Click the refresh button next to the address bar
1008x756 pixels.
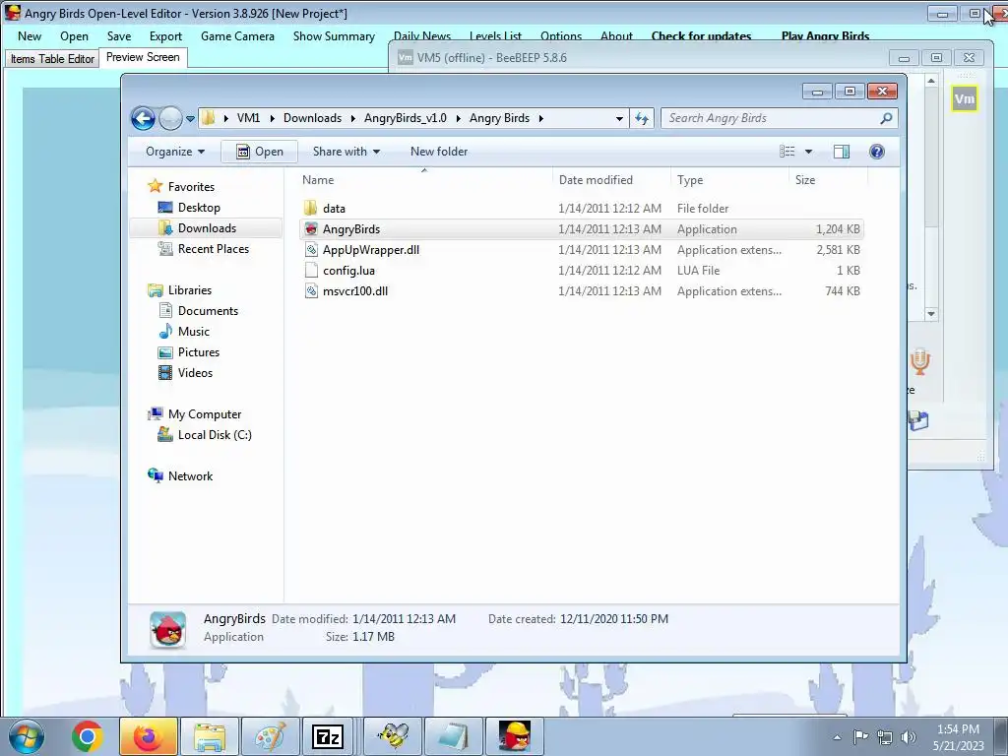[642, 118]
